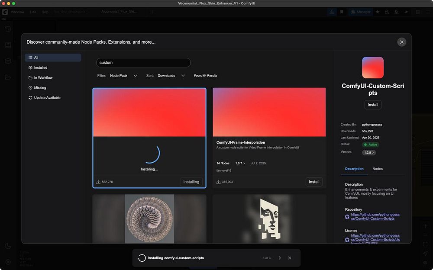
Task: Click Install under ComfyUI-Custom-Scripts title
Action: [x=373, y=105]
